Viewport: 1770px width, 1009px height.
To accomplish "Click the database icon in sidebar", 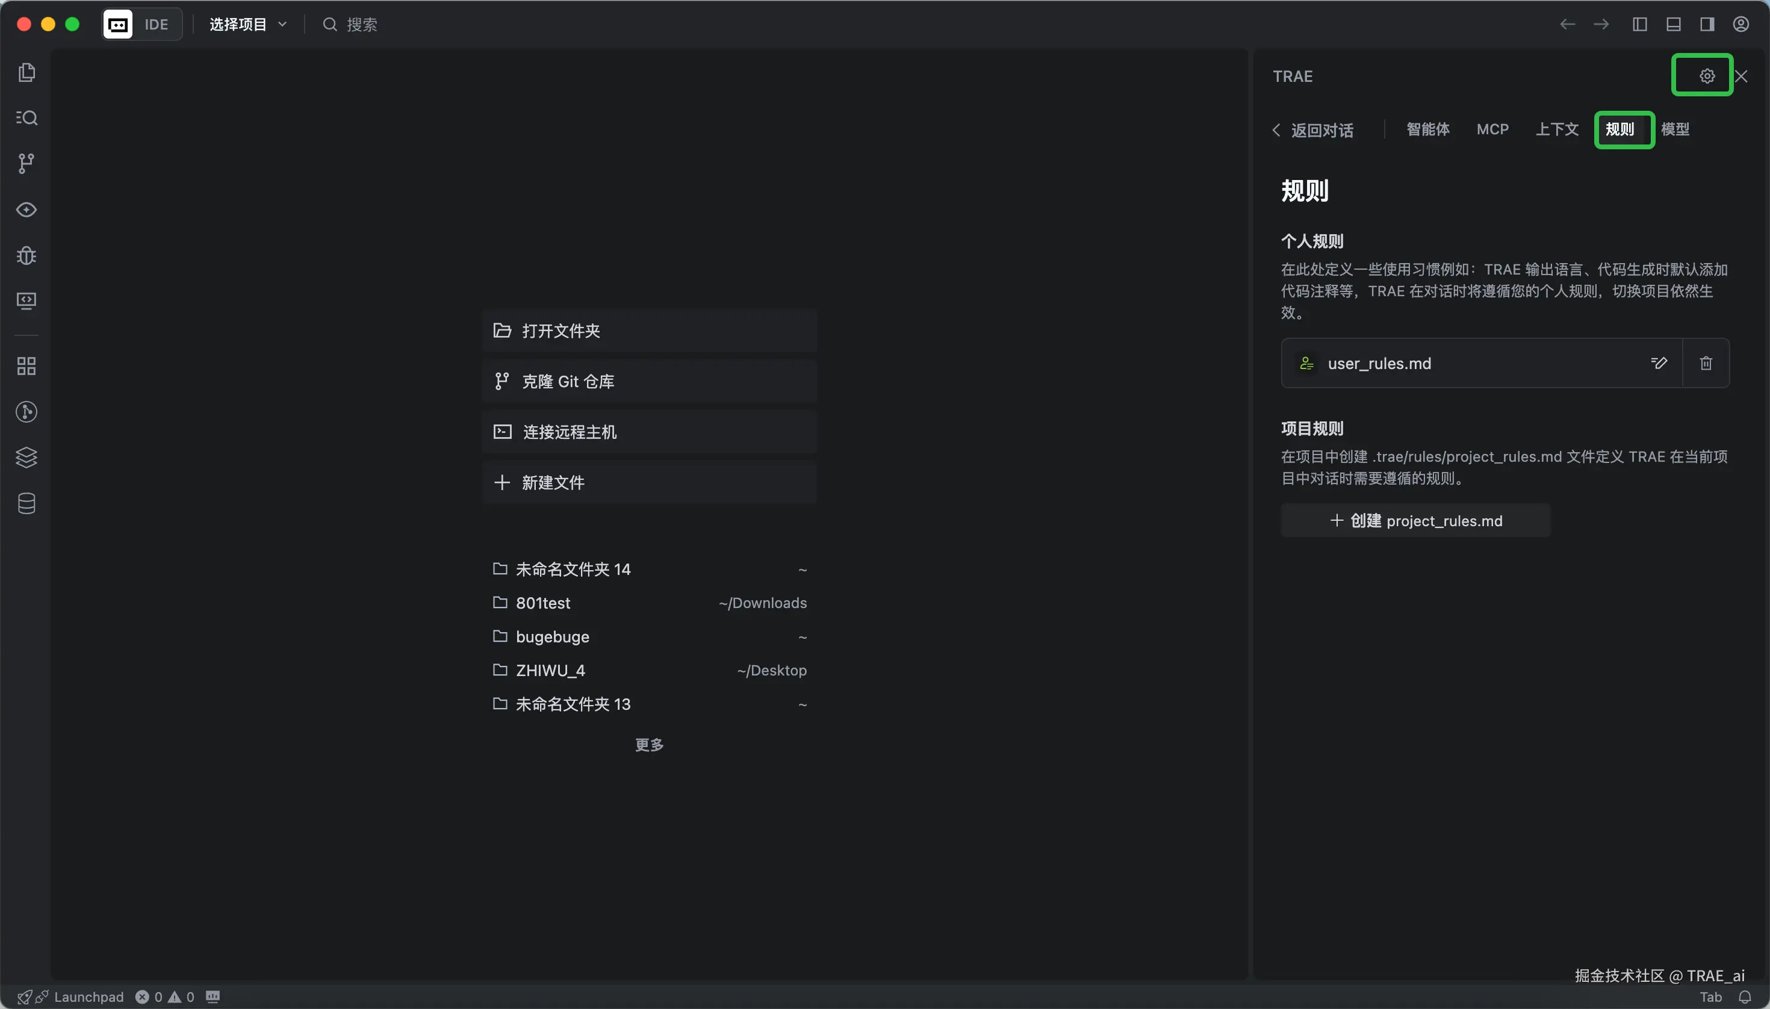I will (26, 504).
